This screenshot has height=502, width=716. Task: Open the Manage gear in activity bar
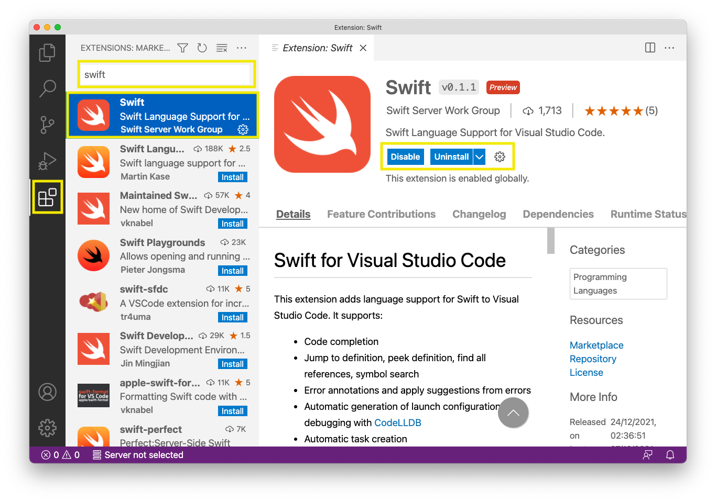47,428
